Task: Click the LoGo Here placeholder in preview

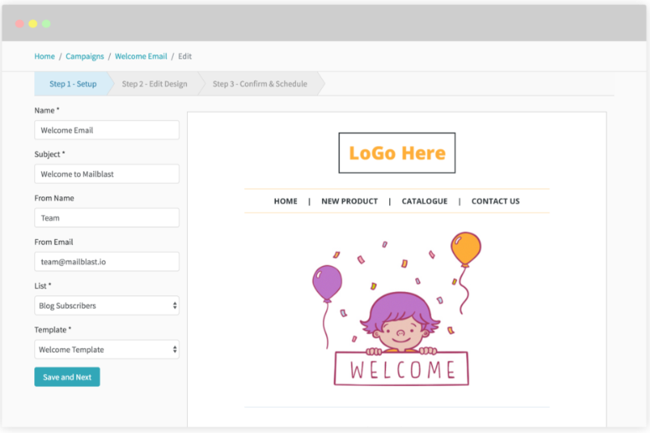Action: 398,153
